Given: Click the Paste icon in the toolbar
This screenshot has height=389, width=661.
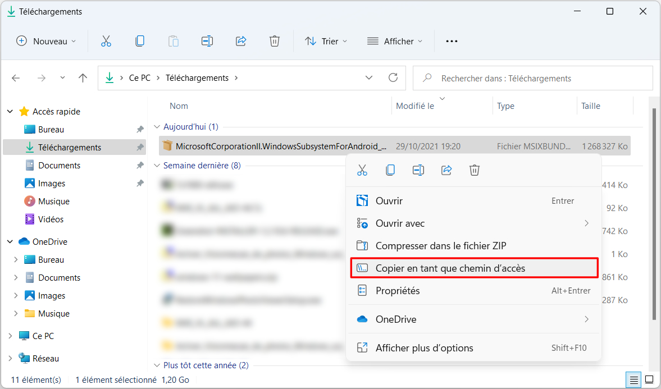Looking at the screenshot, I should (x=174, y=41).
